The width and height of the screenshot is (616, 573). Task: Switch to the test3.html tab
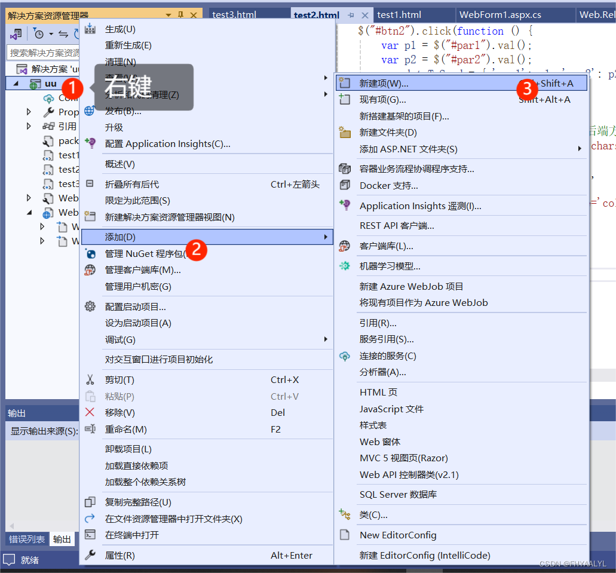click(235, 15)
